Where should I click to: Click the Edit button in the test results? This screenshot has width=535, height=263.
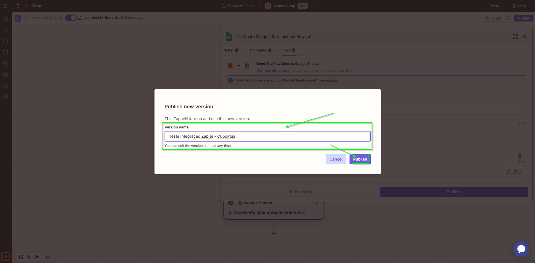(514, 170)
